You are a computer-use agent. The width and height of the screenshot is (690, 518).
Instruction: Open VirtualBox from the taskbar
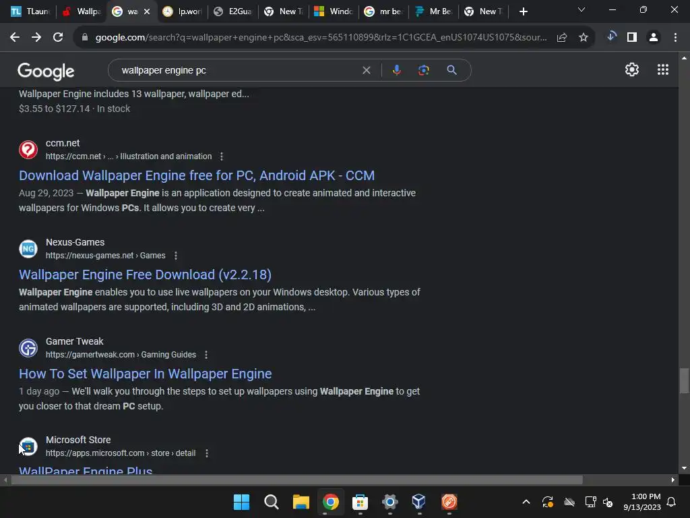[419, 502]
